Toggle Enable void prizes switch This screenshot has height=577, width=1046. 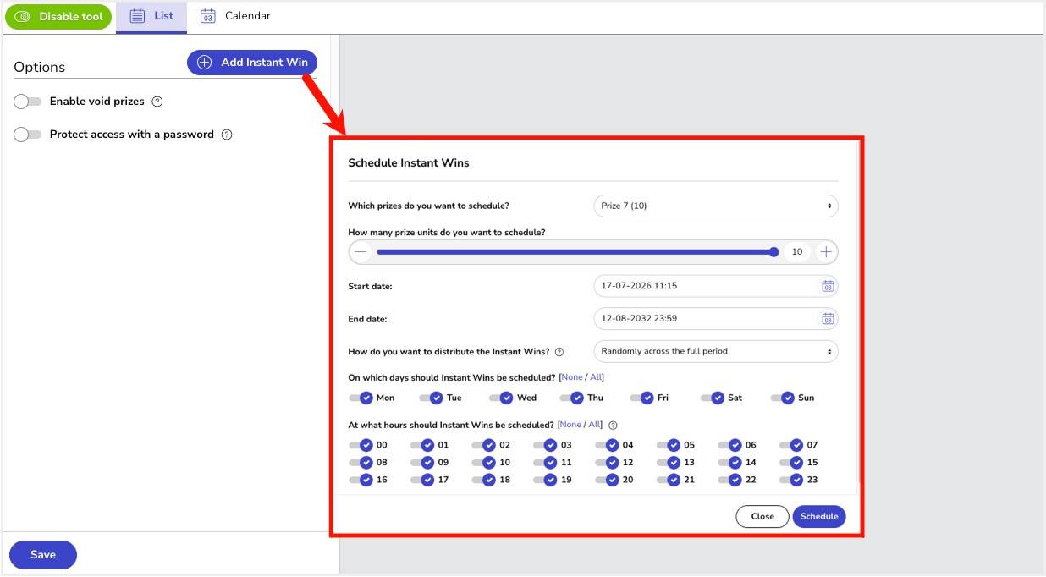[x=28, y=102]
